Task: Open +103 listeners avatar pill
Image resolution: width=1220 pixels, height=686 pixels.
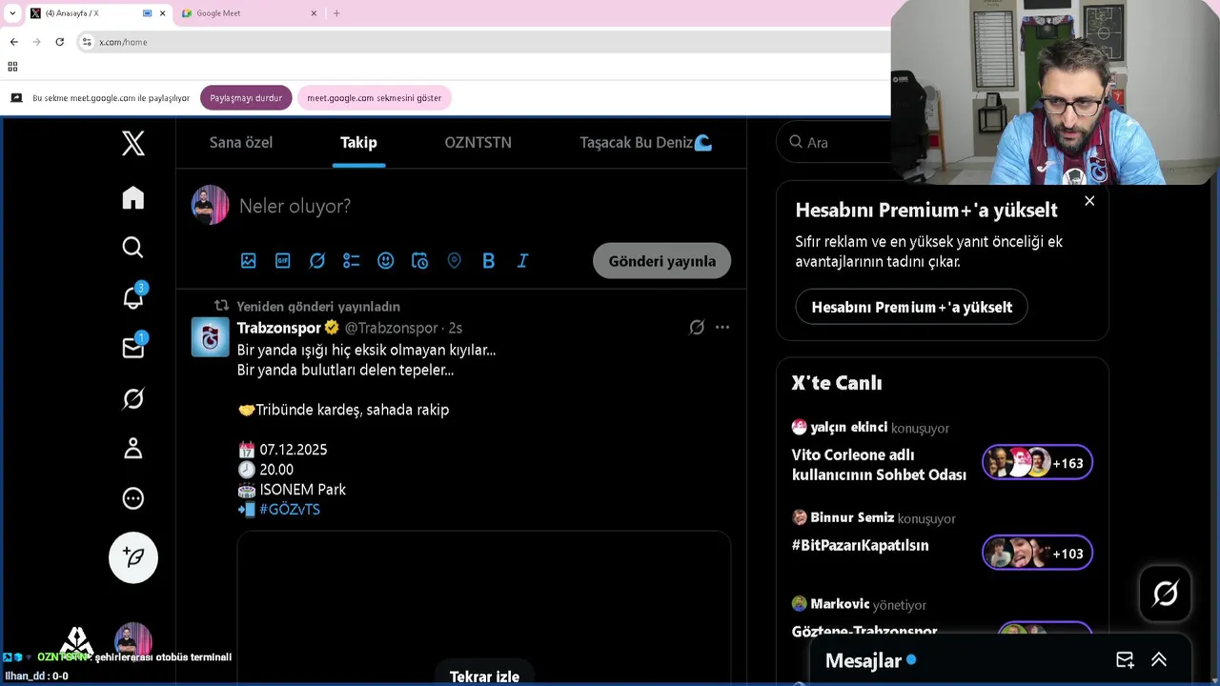Action: click(1037, 553)
